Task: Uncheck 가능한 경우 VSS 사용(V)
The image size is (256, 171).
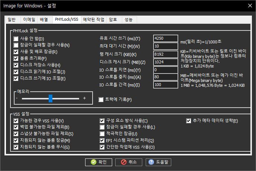Action: click(x=16, y=121)
